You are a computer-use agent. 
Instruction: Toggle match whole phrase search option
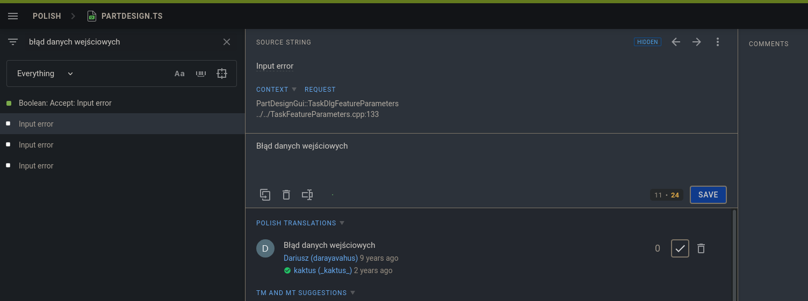(201, 74)
